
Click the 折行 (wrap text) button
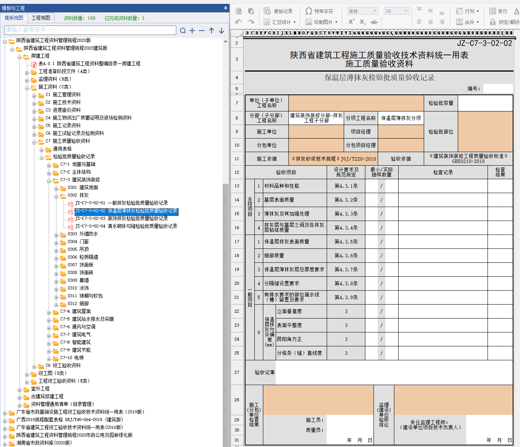tap(498, 11)
